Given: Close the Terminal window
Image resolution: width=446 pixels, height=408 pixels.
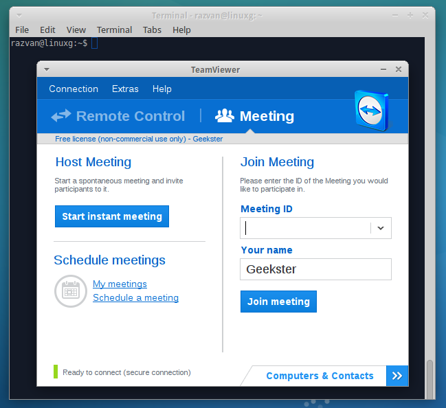Looking at the screenshot, I should (x=425, y=15).
